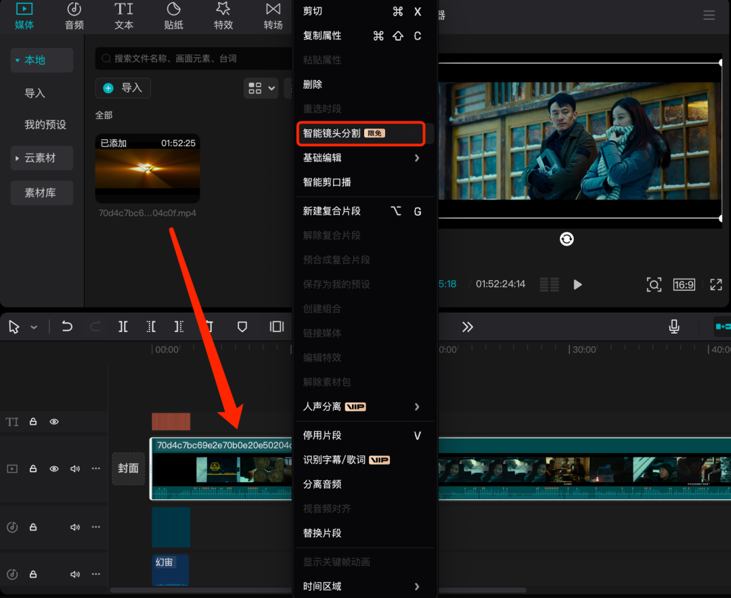Click the 导入 import button with plus
The height and width of the screenshot is (598, 731).
coord(123,88)
